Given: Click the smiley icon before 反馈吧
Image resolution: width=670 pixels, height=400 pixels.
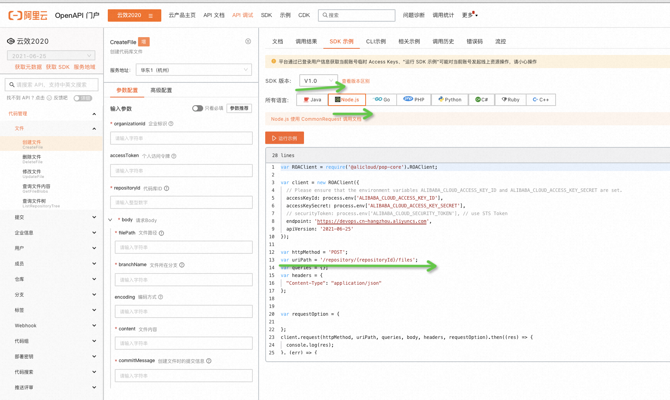Looking at the screenshot, I should [x=49, y=98].
